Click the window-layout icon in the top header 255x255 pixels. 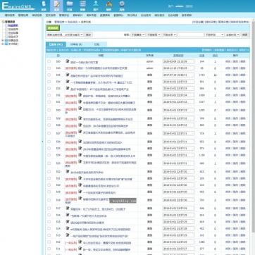click(x=82, y=4)
